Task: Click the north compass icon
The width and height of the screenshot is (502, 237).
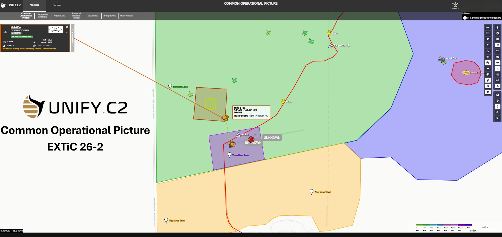Action: [x=498, y=107]
